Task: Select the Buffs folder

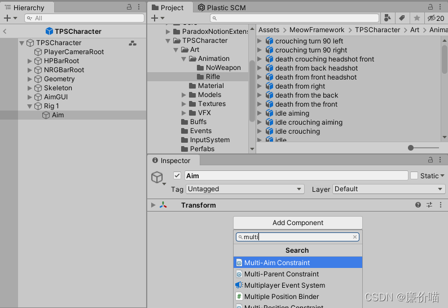Action: (198, 122)
